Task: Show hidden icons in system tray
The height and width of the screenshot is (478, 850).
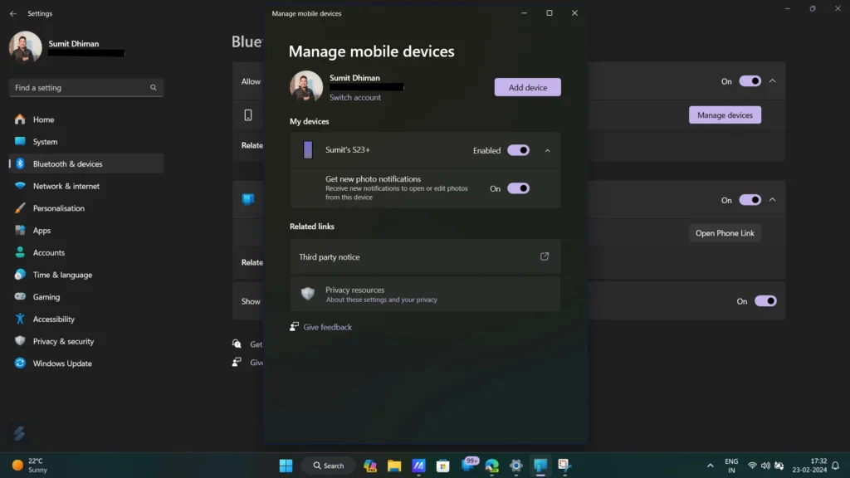Action: coord(711,466)
